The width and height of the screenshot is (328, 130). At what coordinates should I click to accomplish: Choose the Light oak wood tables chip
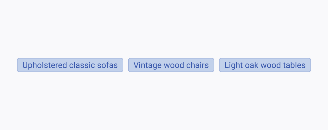(x=265, y=65)
